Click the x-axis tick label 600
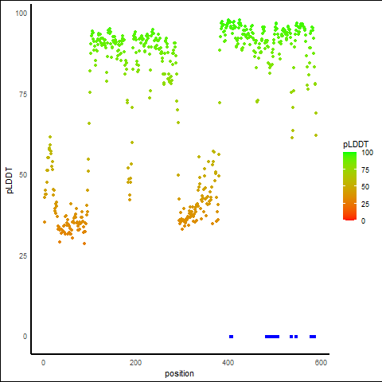Image resolution: width=382 pixels, height=382 pixels. point(321,363)
